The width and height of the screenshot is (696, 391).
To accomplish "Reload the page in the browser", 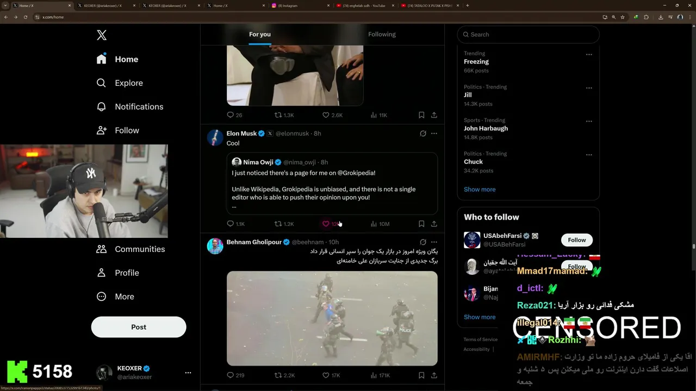I will tap(25, 17).
